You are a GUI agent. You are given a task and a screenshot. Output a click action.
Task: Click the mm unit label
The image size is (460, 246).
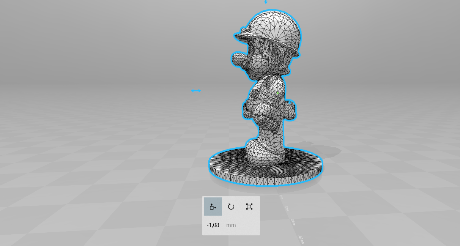pos(231,225)
